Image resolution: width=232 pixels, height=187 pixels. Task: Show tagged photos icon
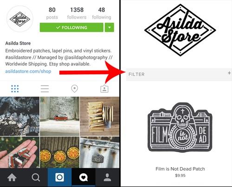point(104,89)
